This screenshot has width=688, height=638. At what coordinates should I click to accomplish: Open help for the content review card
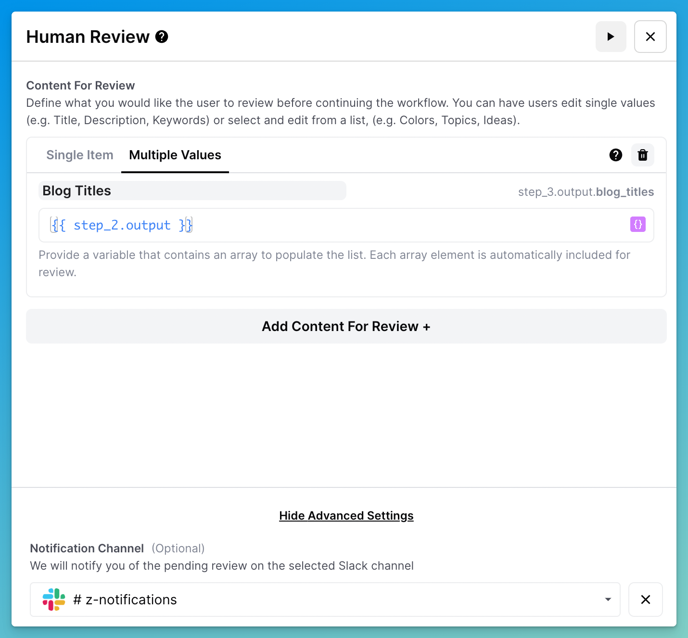click(615, 155)
